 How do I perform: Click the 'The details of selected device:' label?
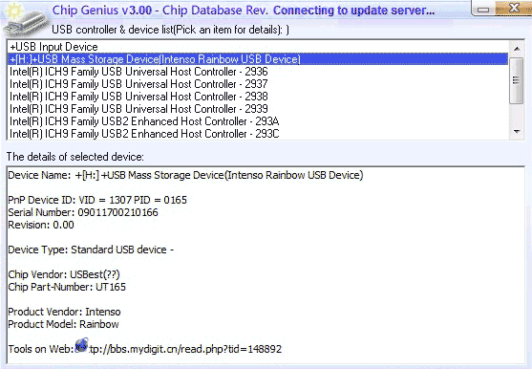(x=75, y=157)
